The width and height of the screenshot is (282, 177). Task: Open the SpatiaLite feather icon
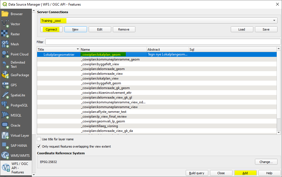tap(5, 95)
